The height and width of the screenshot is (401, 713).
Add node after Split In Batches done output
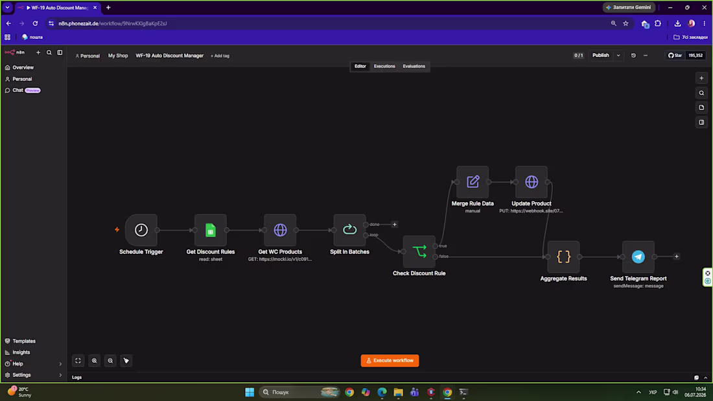[x=395, y=224]
